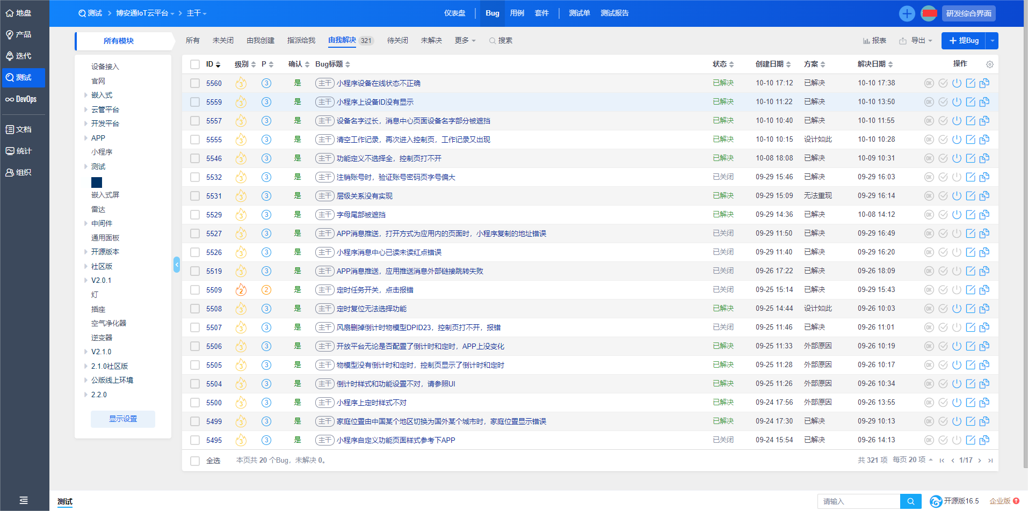1028x511 pixels.
Task: Open bug title 小程序设备在线状态不正确
Action: (x=378, y=83)
